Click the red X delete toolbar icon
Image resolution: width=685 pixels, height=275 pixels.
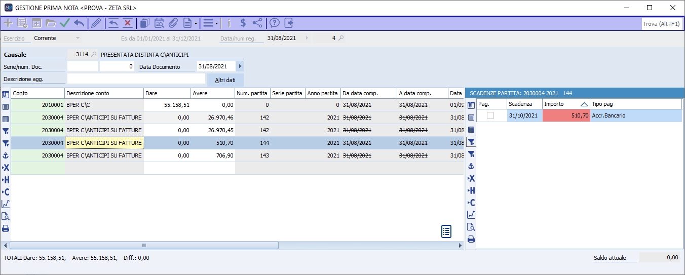coord(127,23)
